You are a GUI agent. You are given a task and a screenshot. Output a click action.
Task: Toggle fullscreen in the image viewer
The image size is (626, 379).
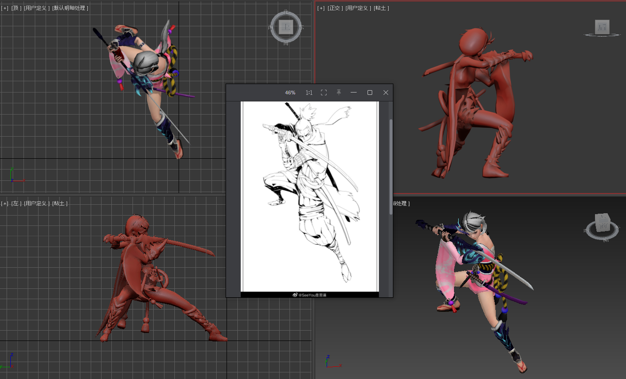click(x=324, y=93)
